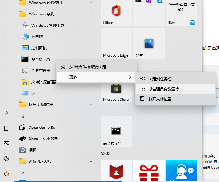Click the 此电脑 computer icon
219x182 pixels.
25,37
